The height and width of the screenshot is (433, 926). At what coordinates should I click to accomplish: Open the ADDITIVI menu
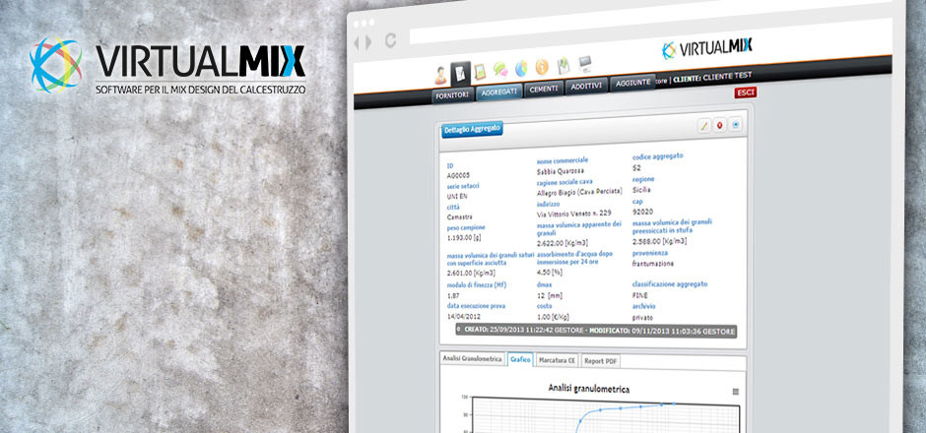coord(586,87)
